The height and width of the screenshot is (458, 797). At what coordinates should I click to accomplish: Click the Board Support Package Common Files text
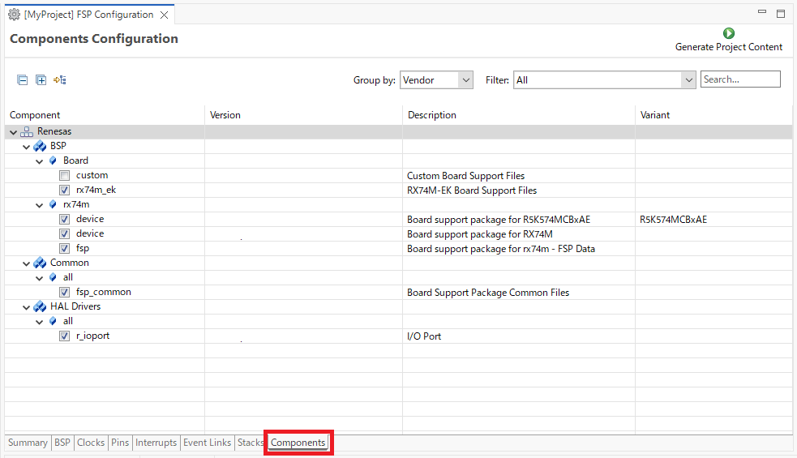[x=488, y=293]
